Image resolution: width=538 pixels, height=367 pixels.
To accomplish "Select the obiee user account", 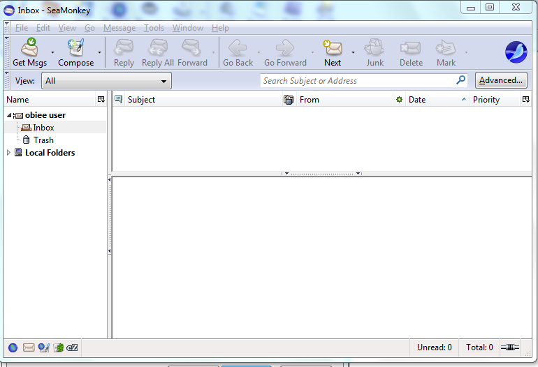I will [x=45, y=115].
